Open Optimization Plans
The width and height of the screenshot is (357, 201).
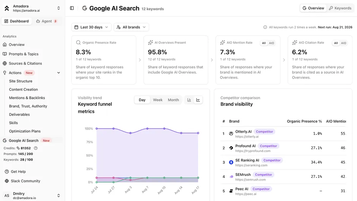coord(25,131)
